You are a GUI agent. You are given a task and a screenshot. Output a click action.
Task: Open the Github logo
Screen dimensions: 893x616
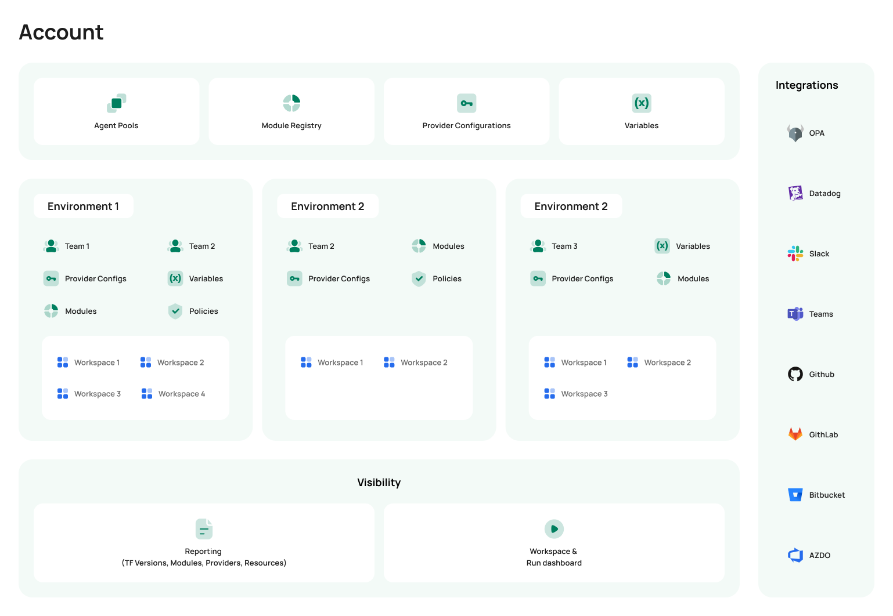click(x=795, y=374)
